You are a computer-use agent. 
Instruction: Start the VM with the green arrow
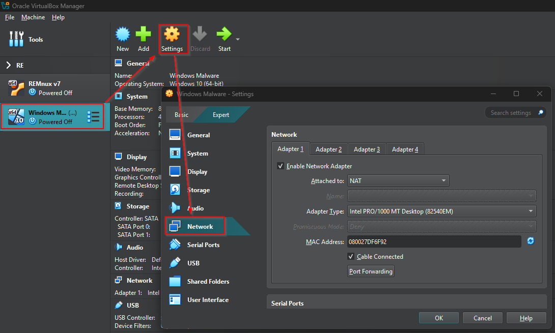[224, 34]
